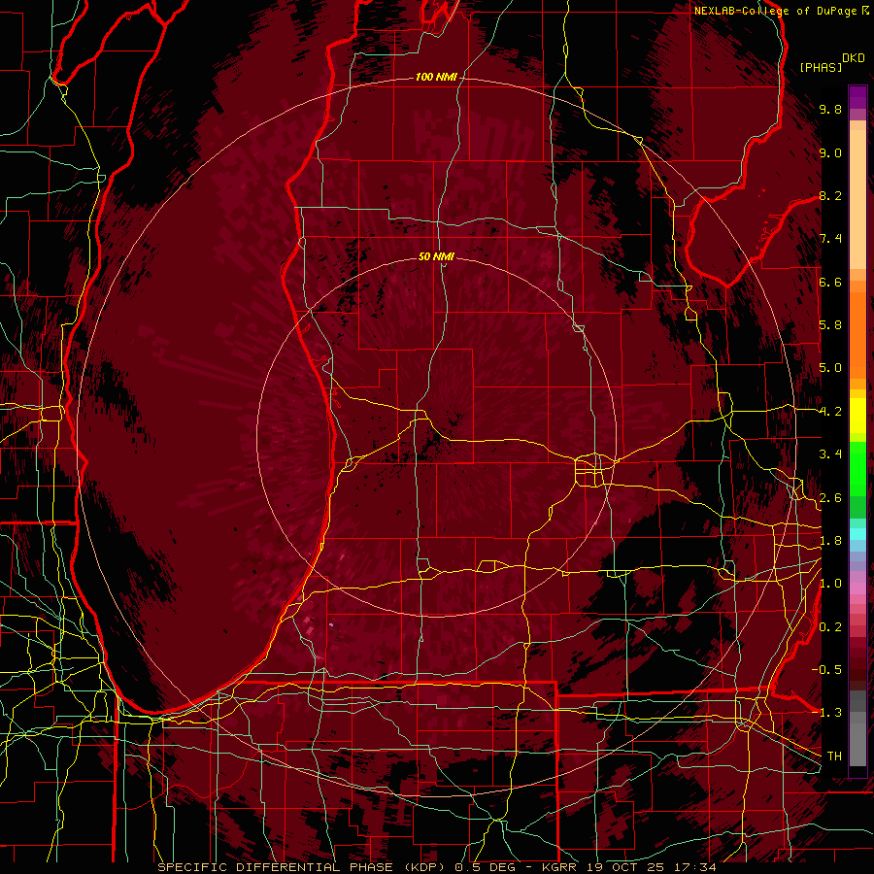Screen dimensions: 874x874
Task: Click the 9.8 value on color scale
Action: pyautogui.click(x=830, y=109)
